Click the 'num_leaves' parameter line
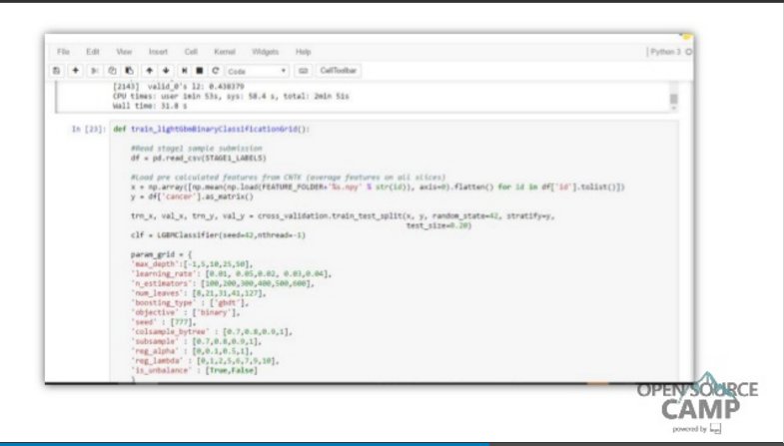784x446 pixels. [199, 293]
